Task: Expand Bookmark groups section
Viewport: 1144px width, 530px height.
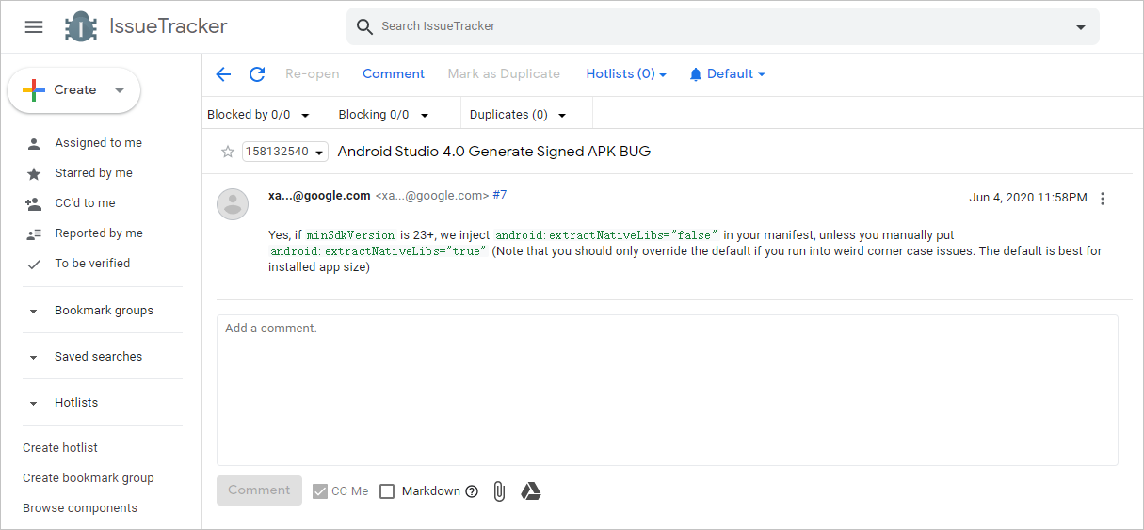Action: pos(104,311)
